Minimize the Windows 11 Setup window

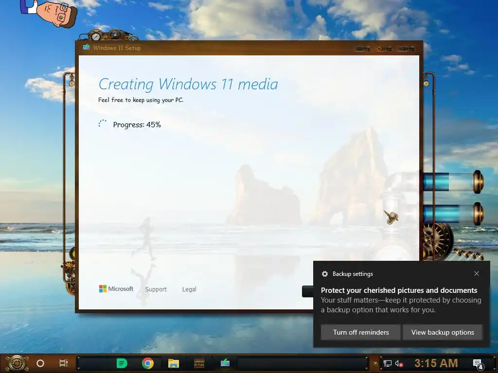363,49
